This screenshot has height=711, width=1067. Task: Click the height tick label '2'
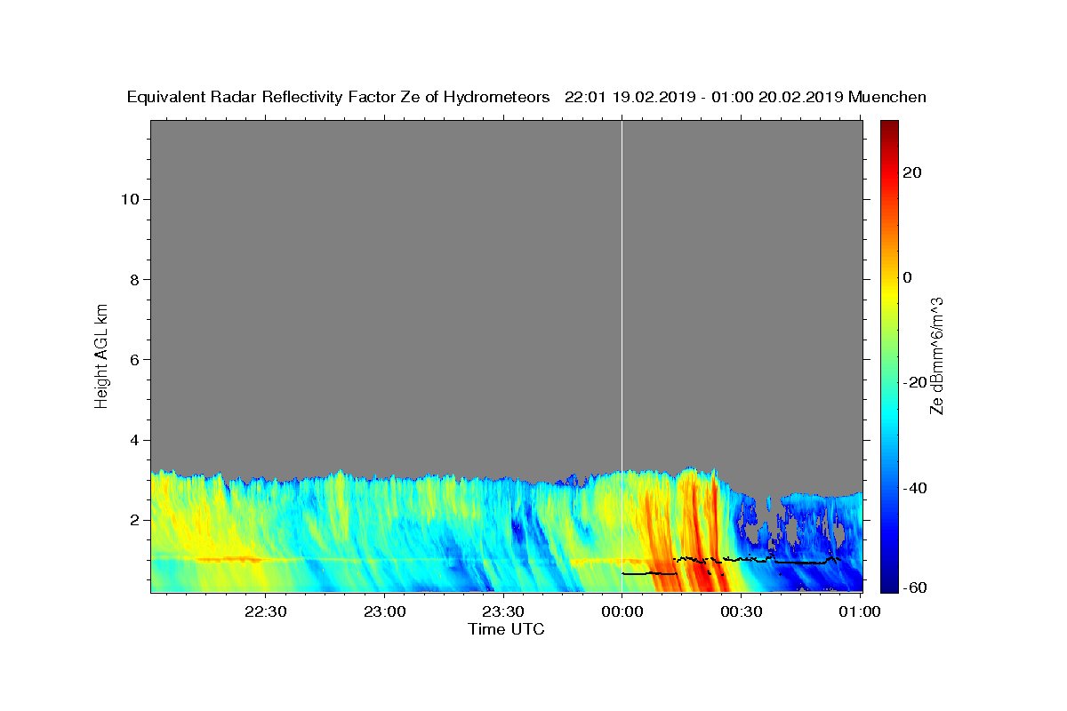coord(132,520)
